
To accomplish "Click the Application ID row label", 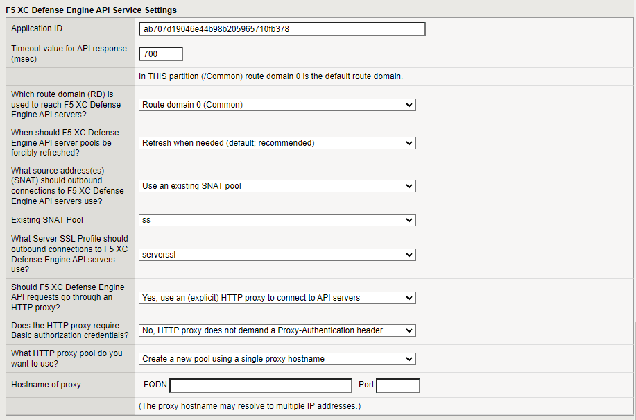I will pos(38,28).
